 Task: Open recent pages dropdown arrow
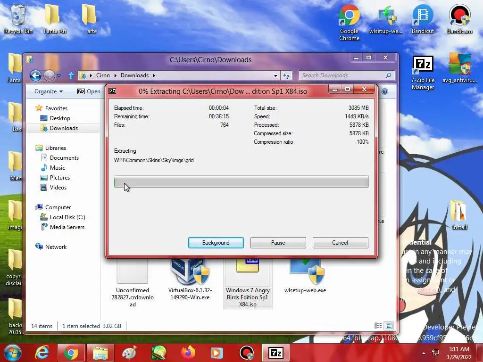pos(59,76)
